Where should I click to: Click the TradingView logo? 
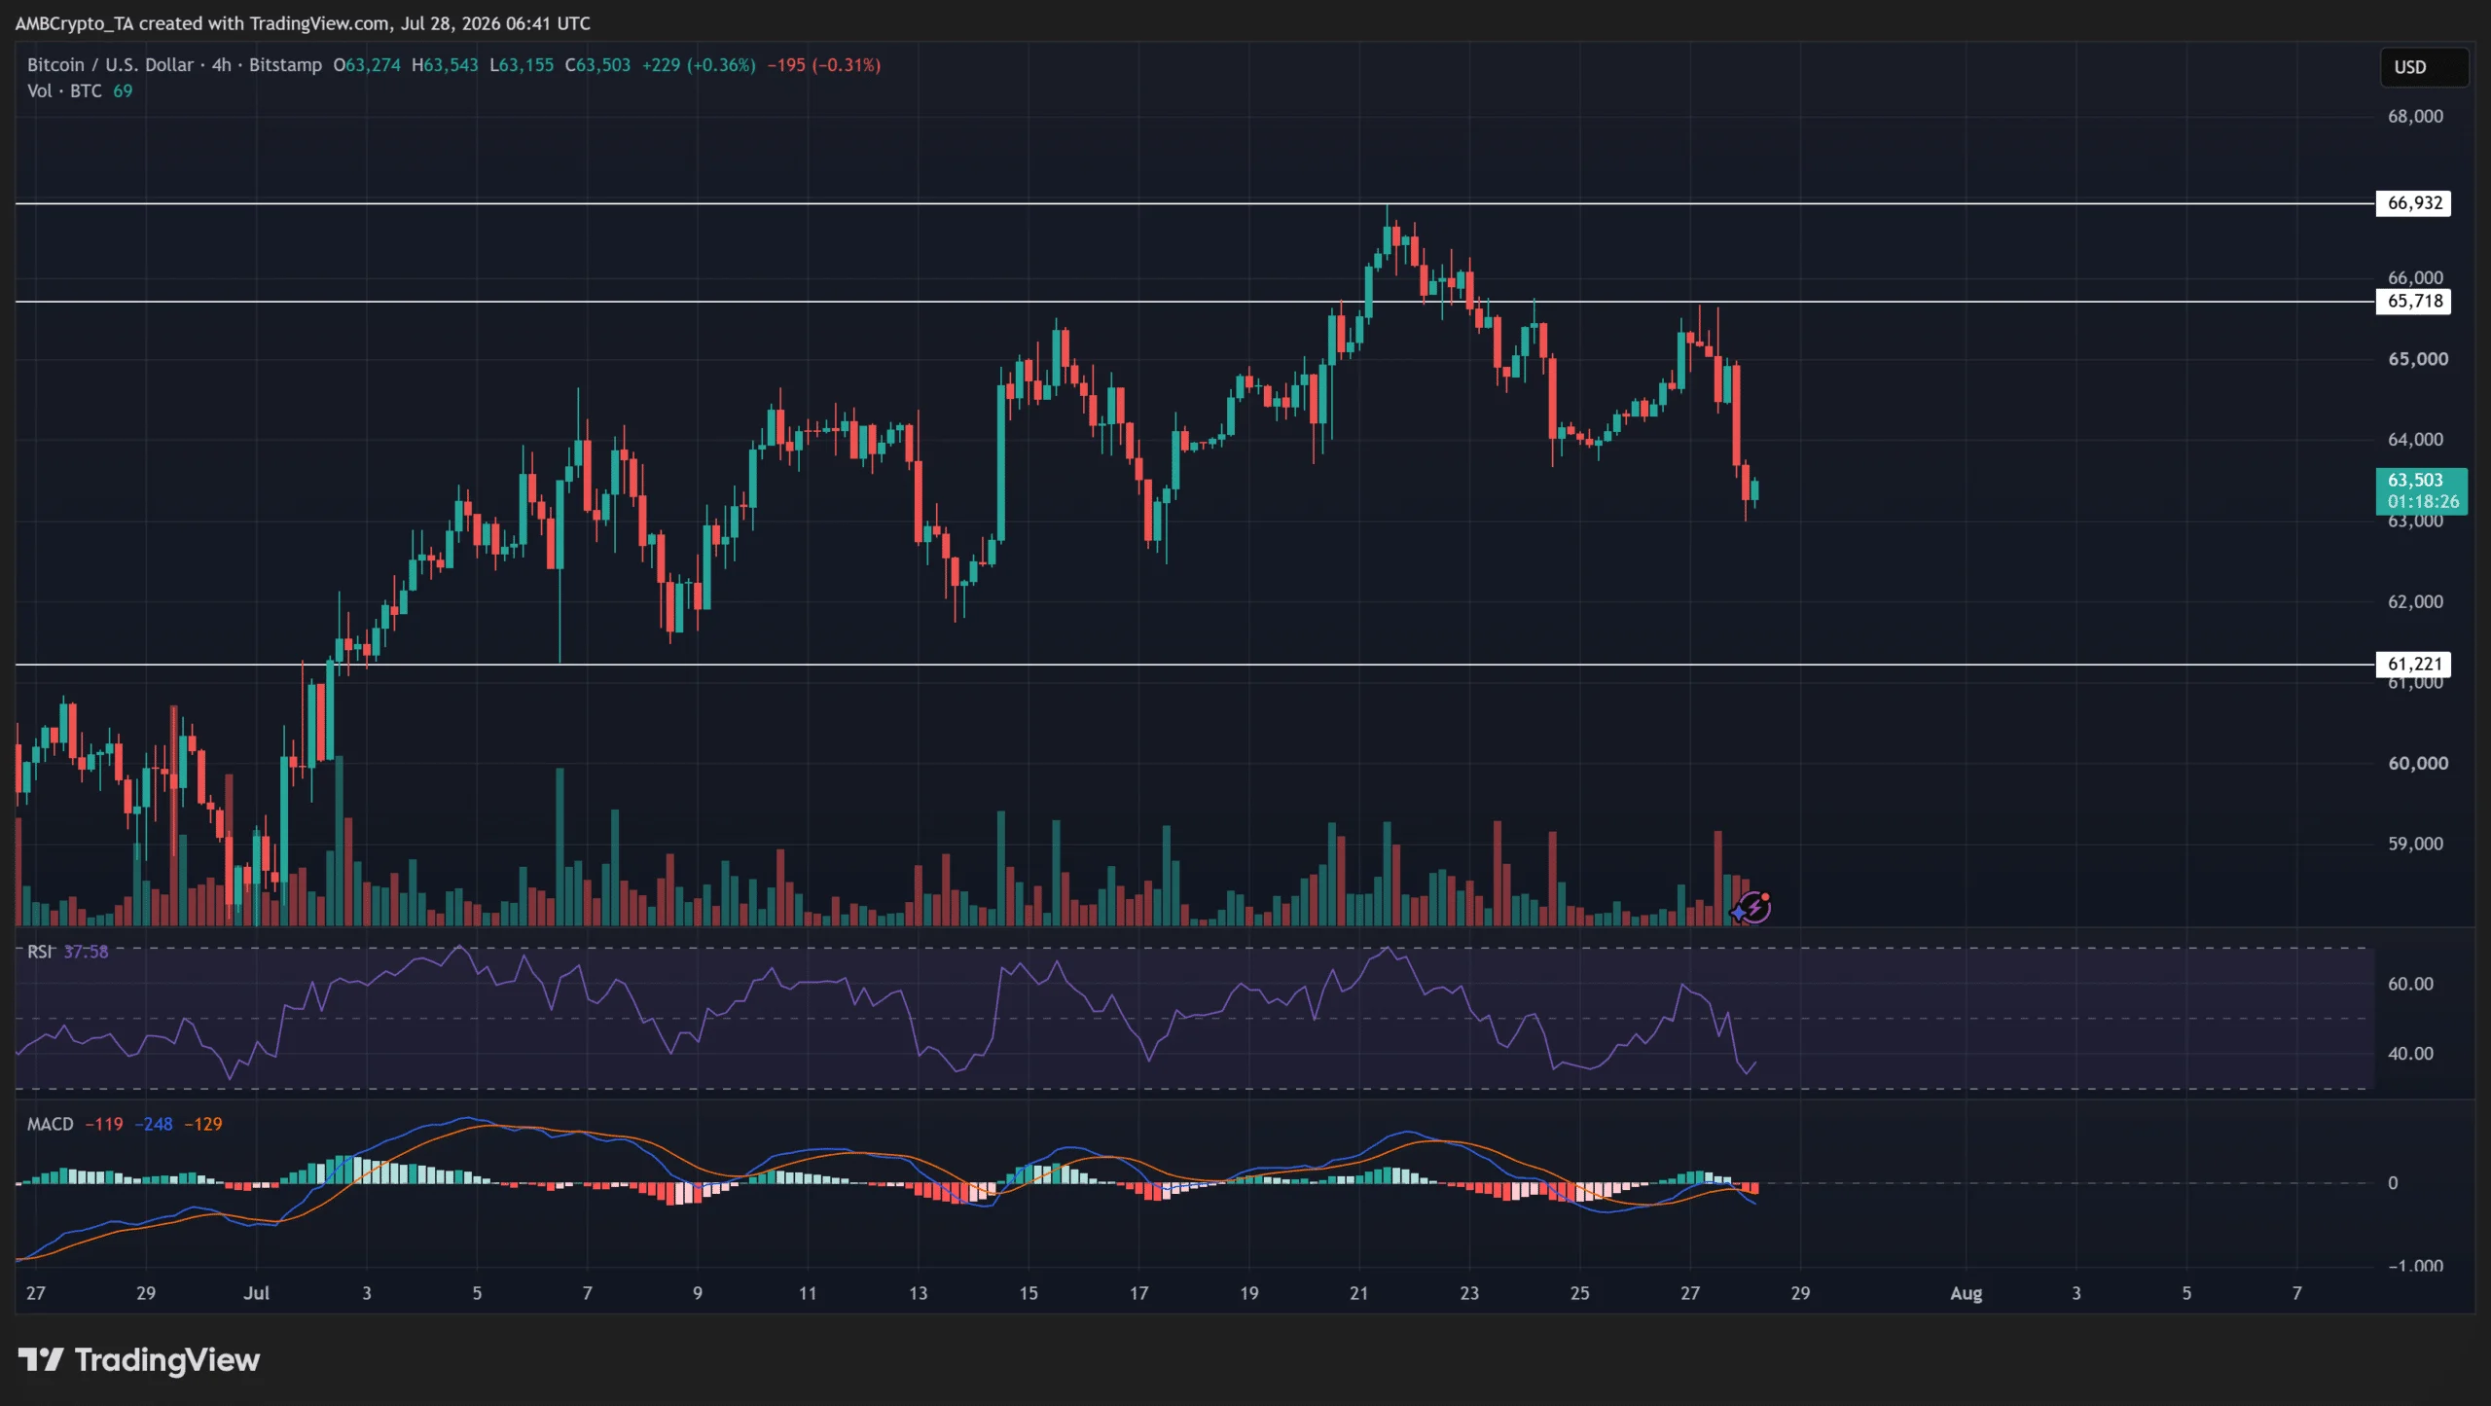(139, 1359)
